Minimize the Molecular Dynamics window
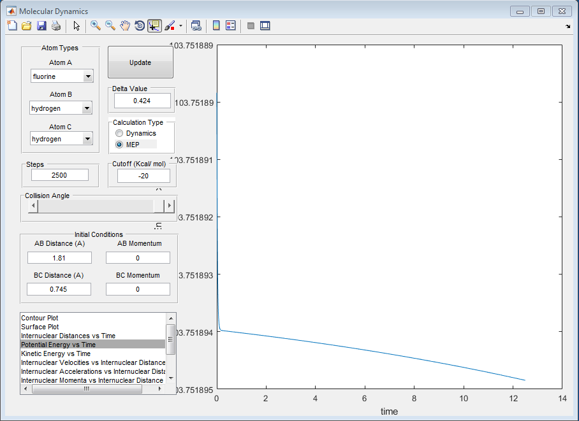Screen dimensions: 579x421 520,11
